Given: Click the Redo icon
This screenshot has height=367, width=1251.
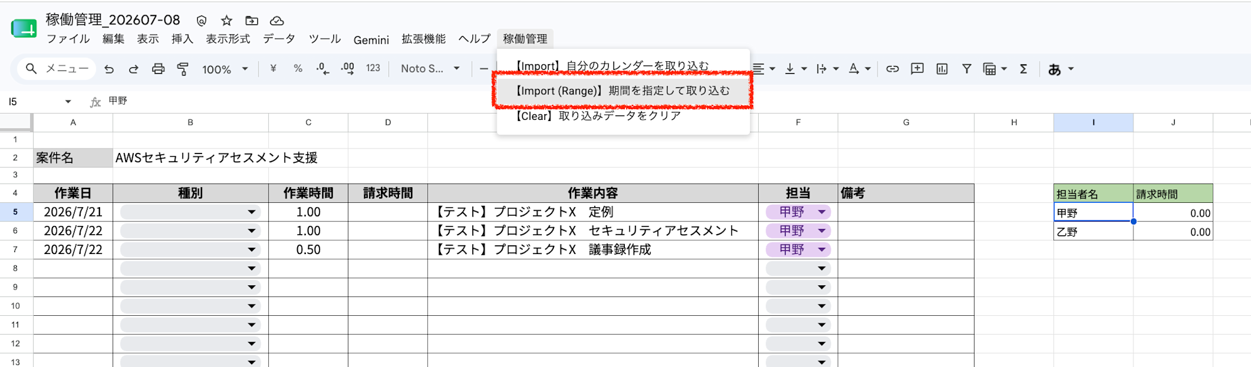Looking at the screenshot, I should 133,69.
